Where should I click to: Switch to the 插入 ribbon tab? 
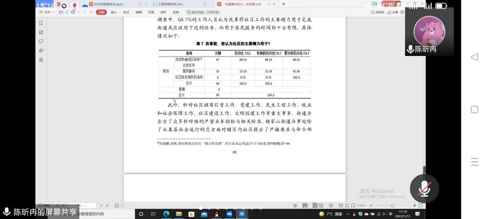click(x=114, y=12)
